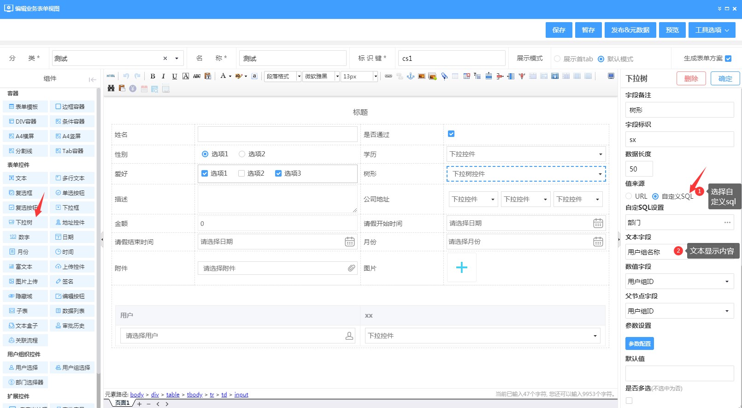Image resolution: width=742 pixels, height=408 pixels.
Task: Collapse the 组件 panel with arrow icon
Action: (93, 79)
